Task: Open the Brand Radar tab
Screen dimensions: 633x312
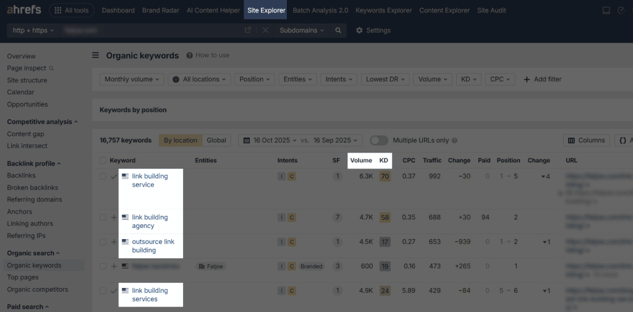Action: (x=161, y=11)
